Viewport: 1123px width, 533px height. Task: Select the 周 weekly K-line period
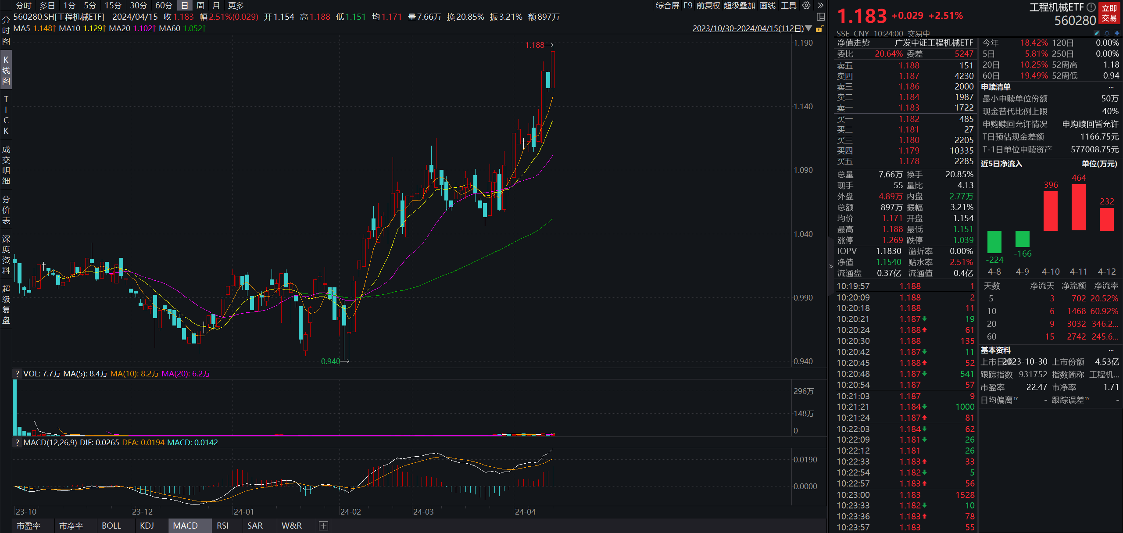pos(200,5)
